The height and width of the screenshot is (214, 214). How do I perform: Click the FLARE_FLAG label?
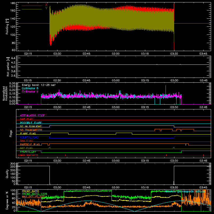pyautogui.click(x=28, y=133)
